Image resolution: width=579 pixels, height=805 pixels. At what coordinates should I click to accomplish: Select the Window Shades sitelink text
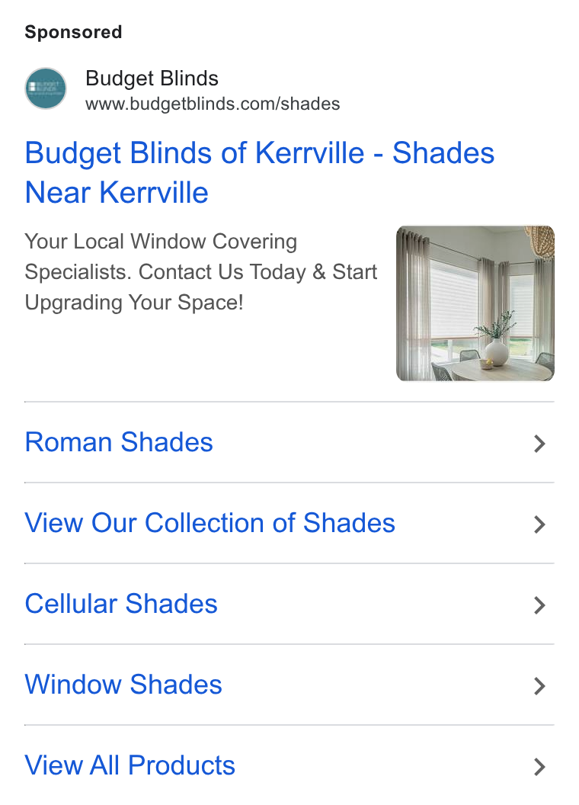(x=123, y=685)
